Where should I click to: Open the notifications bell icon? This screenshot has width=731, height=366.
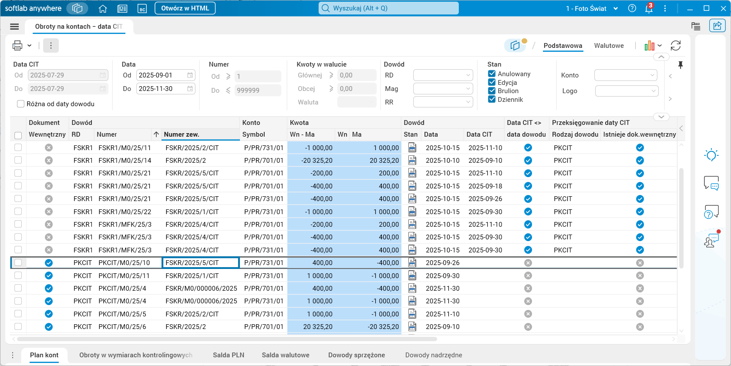tap(649, 9)
